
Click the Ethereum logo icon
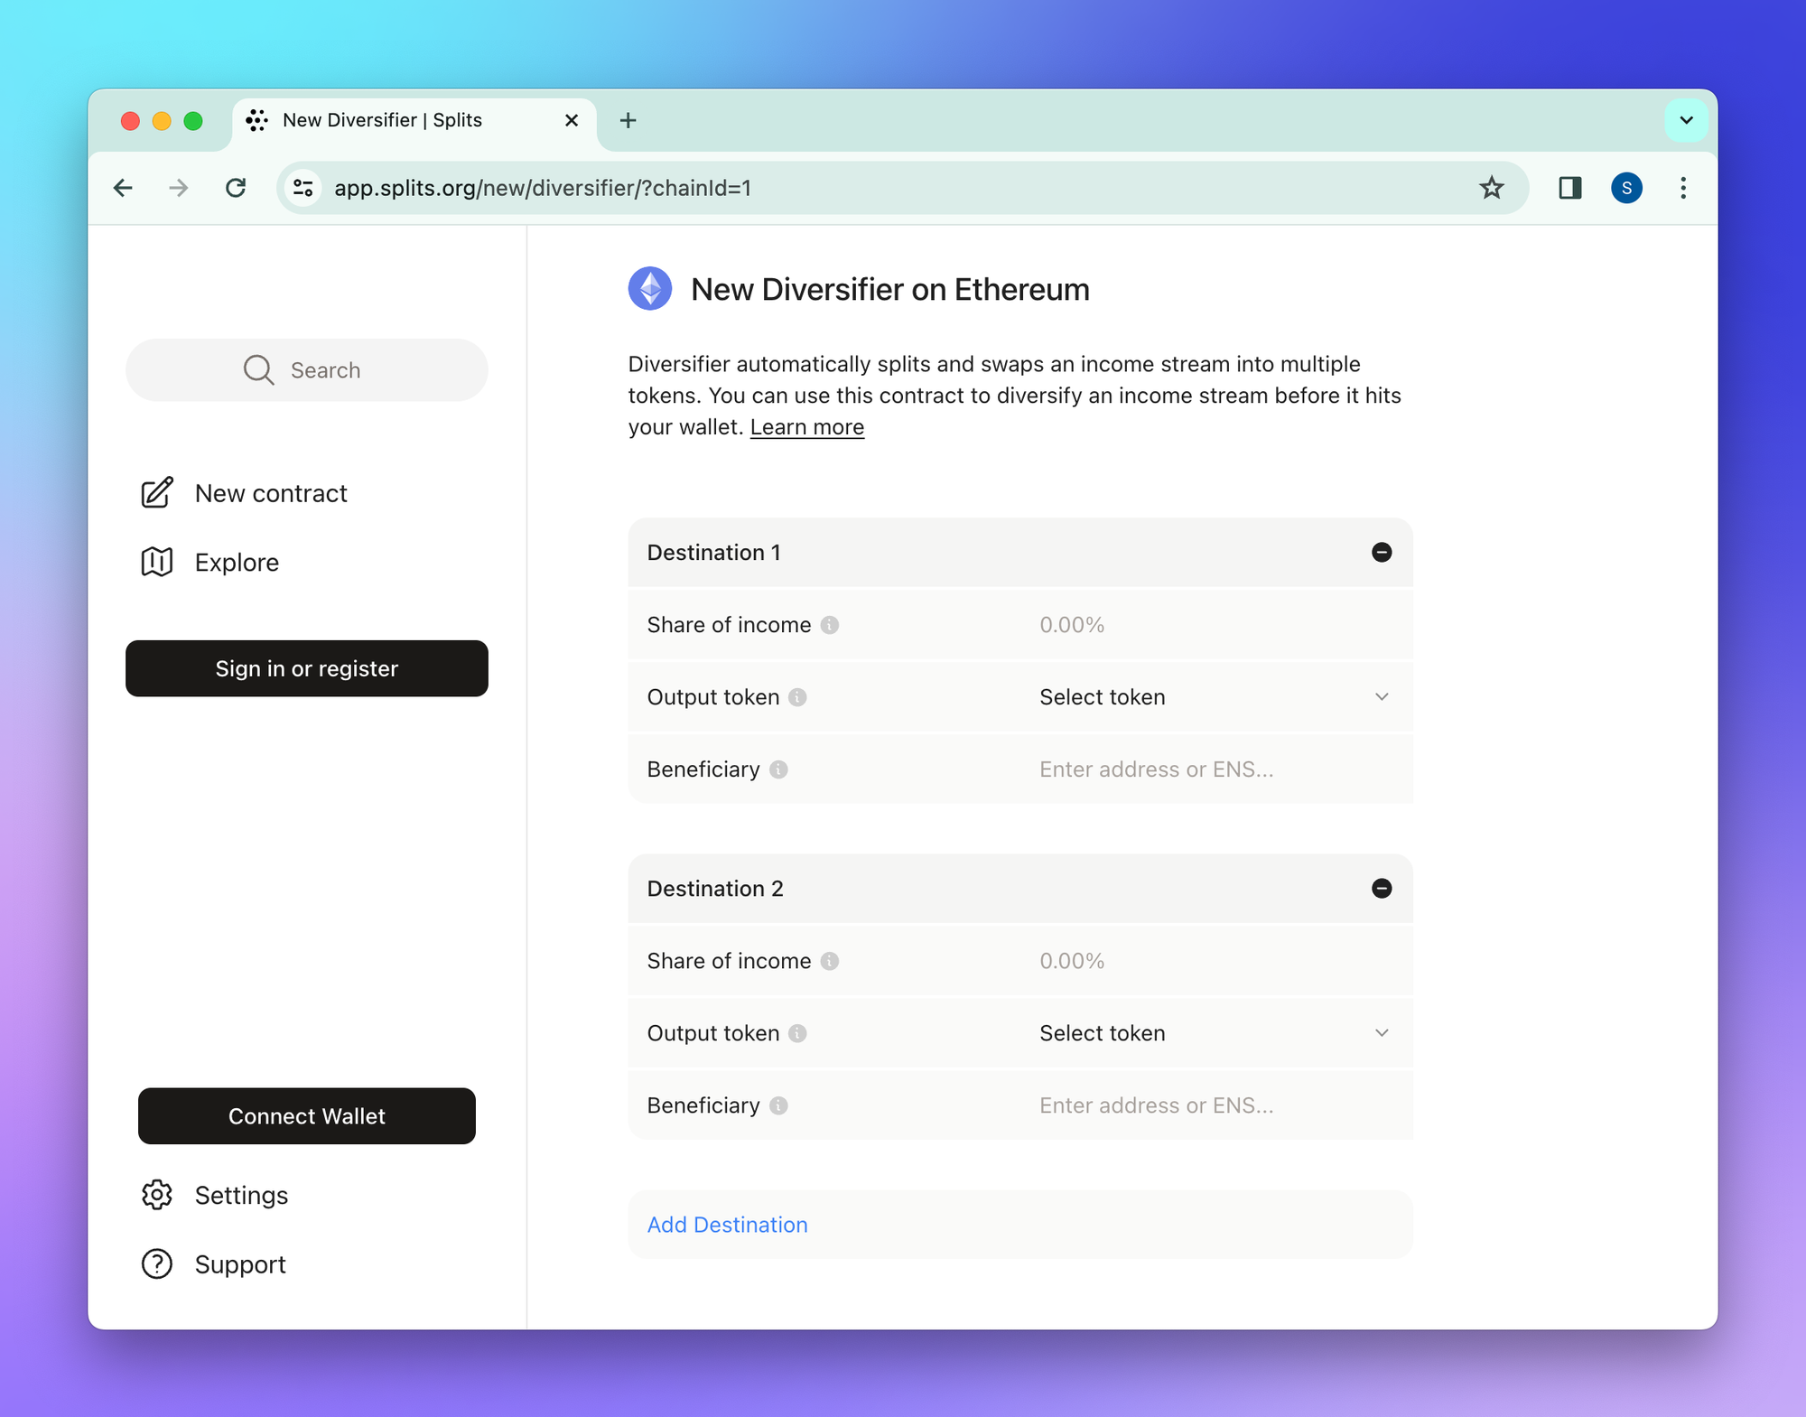[x=650, y=289]
